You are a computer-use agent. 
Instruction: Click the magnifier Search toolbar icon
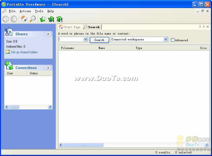coord(33,19)
